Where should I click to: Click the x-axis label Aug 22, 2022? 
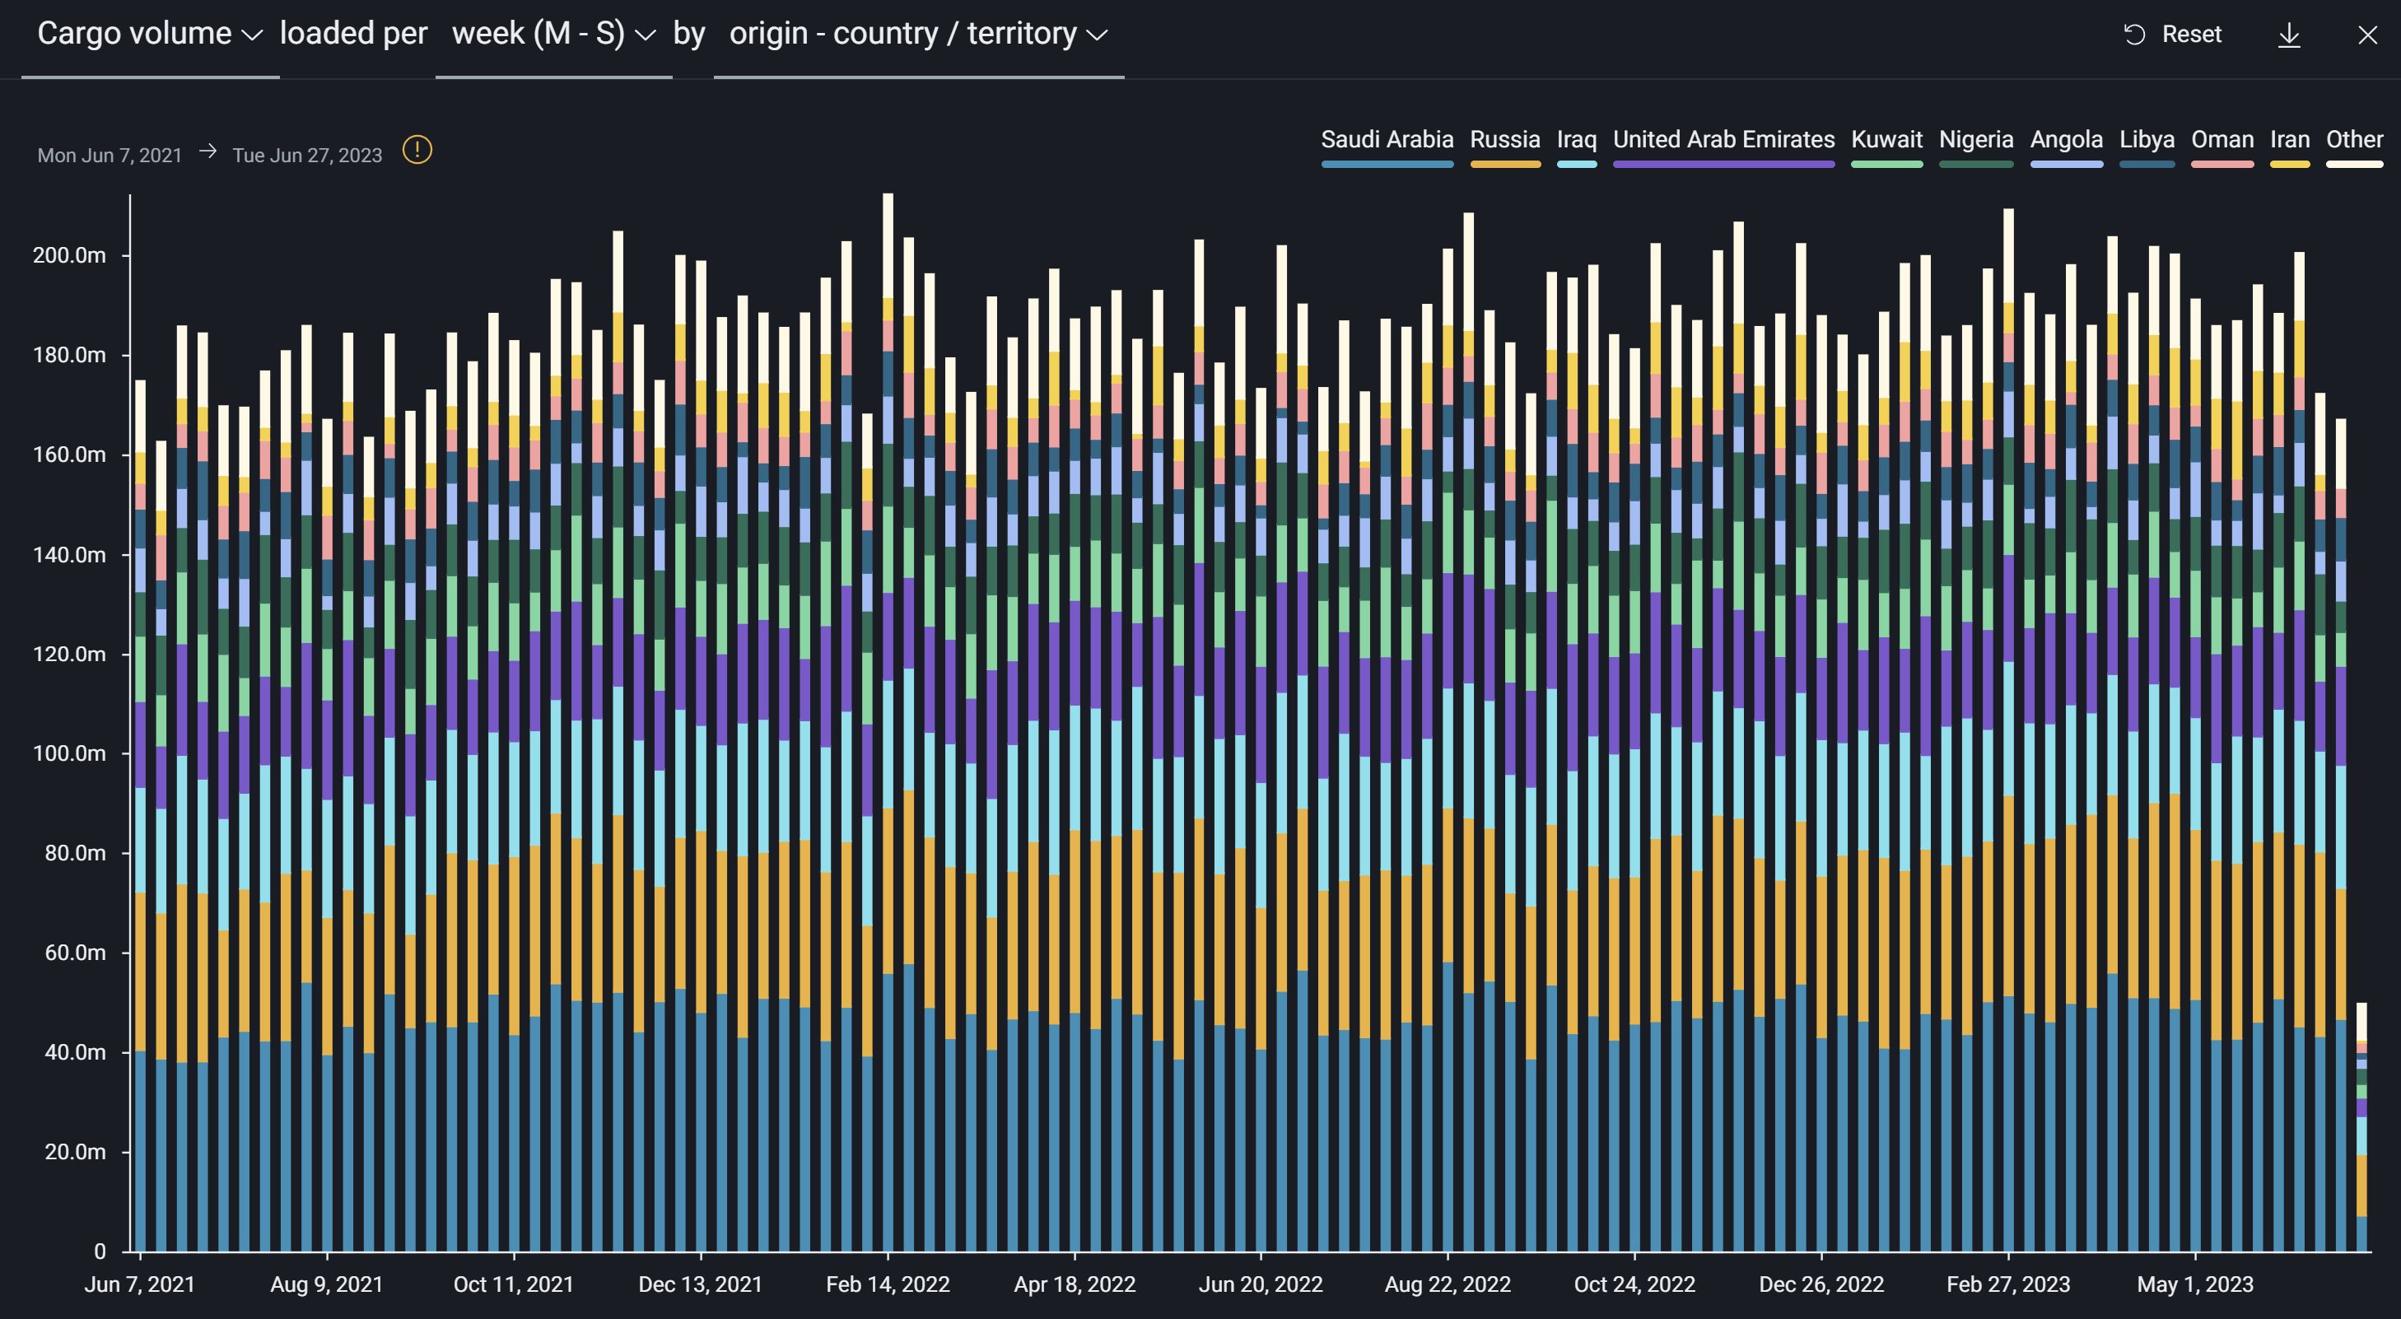1448,1284
